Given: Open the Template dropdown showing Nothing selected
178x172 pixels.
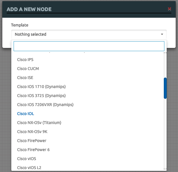Looking at the screenshot, I should (89, 34).
